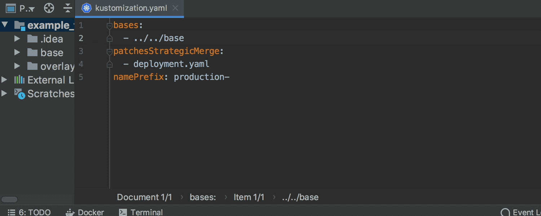Expand the .idea folder
541x216 pixels.
click(x=16, y=39)
